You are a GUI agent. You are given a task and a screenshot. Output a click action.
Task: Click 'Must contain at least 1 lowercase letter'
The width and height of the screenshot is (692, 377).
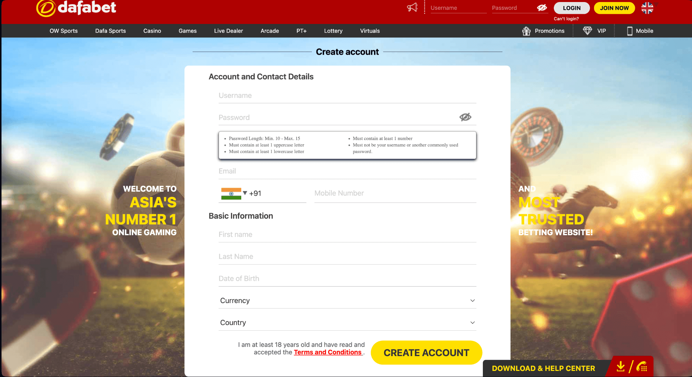tap(267, 152)
